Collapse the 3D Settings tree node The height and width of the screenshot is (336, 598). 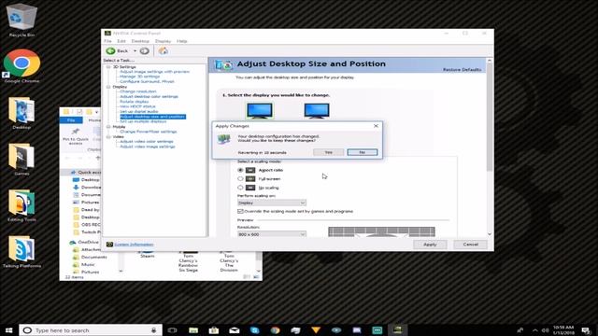[x=108, y=66]
